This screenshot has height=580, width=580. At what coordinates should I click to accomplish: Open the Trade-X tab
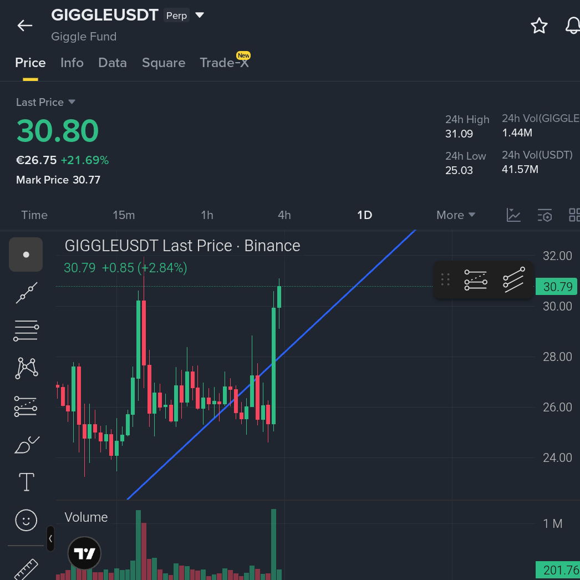(x=224, y=63)
